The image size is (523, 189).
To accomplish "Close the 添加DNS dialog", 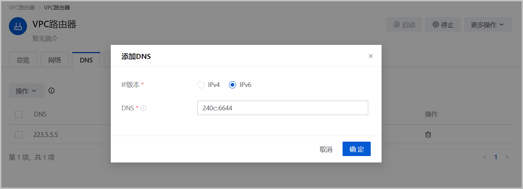I will click(370, 56).
